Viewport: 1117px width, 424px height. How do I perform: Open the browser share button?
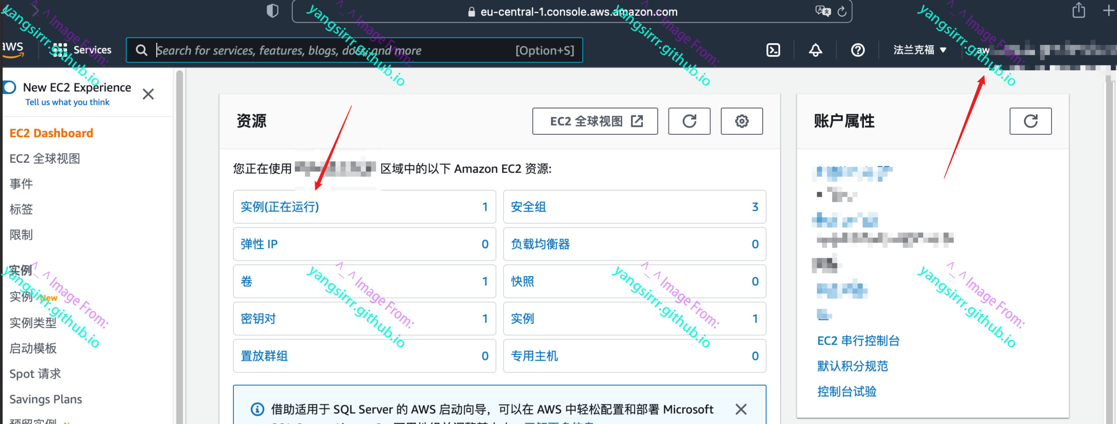coord(1079,10)
